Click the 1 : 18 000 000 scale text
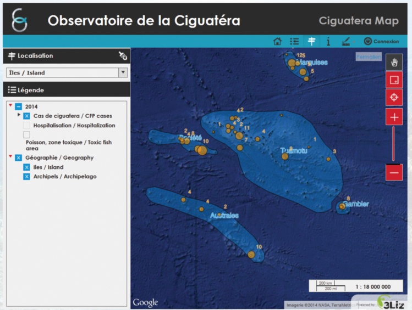 coord(373,286)
